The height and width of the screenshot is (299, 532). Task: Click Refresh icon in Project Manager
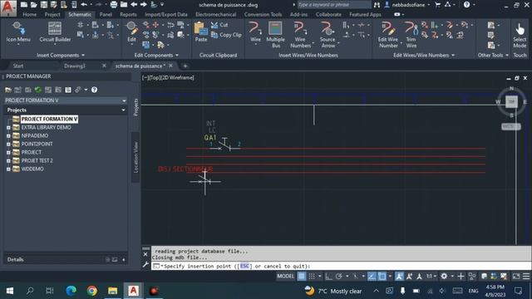pyautogui.click(x=37, y=90)
